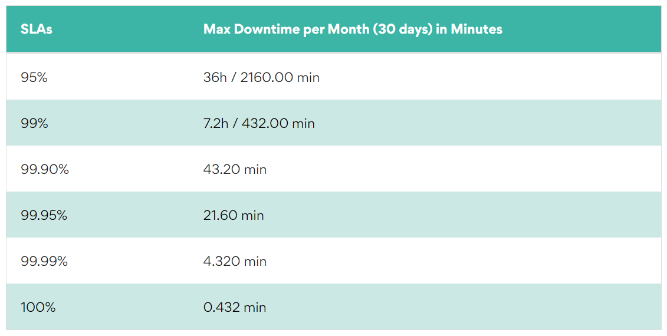The image size is (667, 336).
Task: Click the SLAs column header
Action: pyautogui.click(x=37, y=29)
